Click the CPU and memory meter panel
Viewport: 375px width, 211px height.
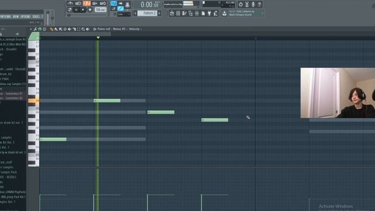tap(219, 4)
